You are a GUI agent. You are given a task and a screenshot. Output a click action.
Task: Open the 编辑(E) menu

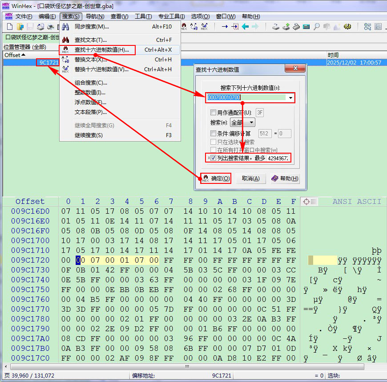coord(47,16)
